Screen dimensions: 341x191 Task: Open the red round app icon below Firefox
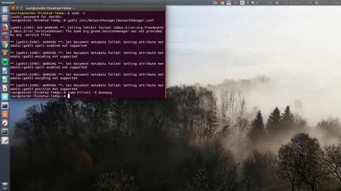5,36
